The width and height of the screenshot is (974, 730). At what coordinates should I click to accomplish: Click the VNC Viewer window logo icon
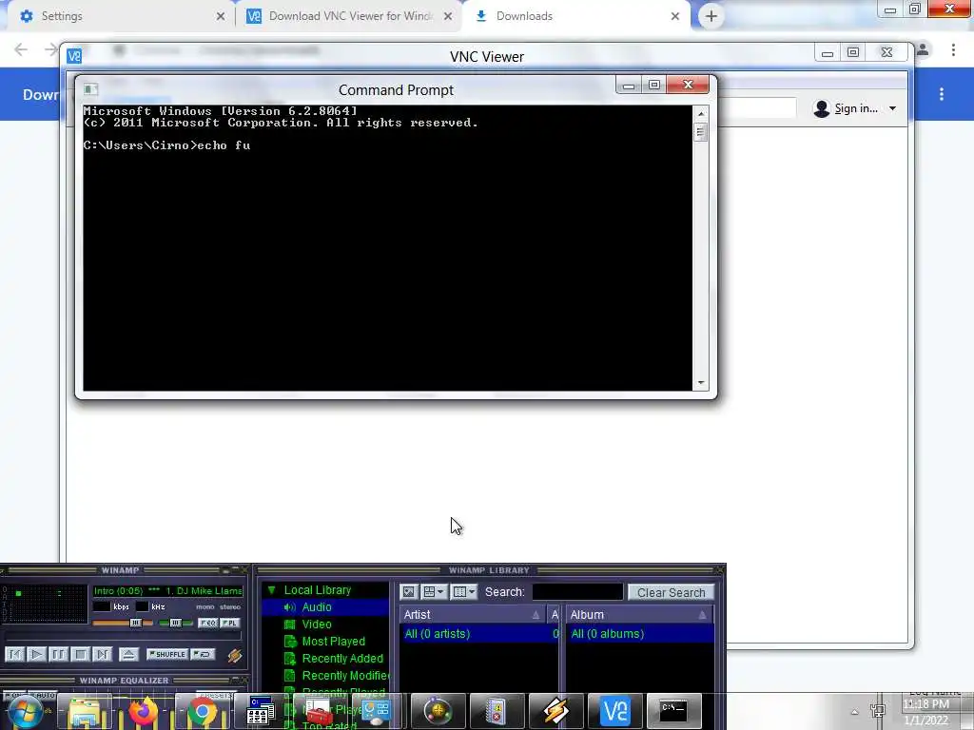click(x=74, y=56)
